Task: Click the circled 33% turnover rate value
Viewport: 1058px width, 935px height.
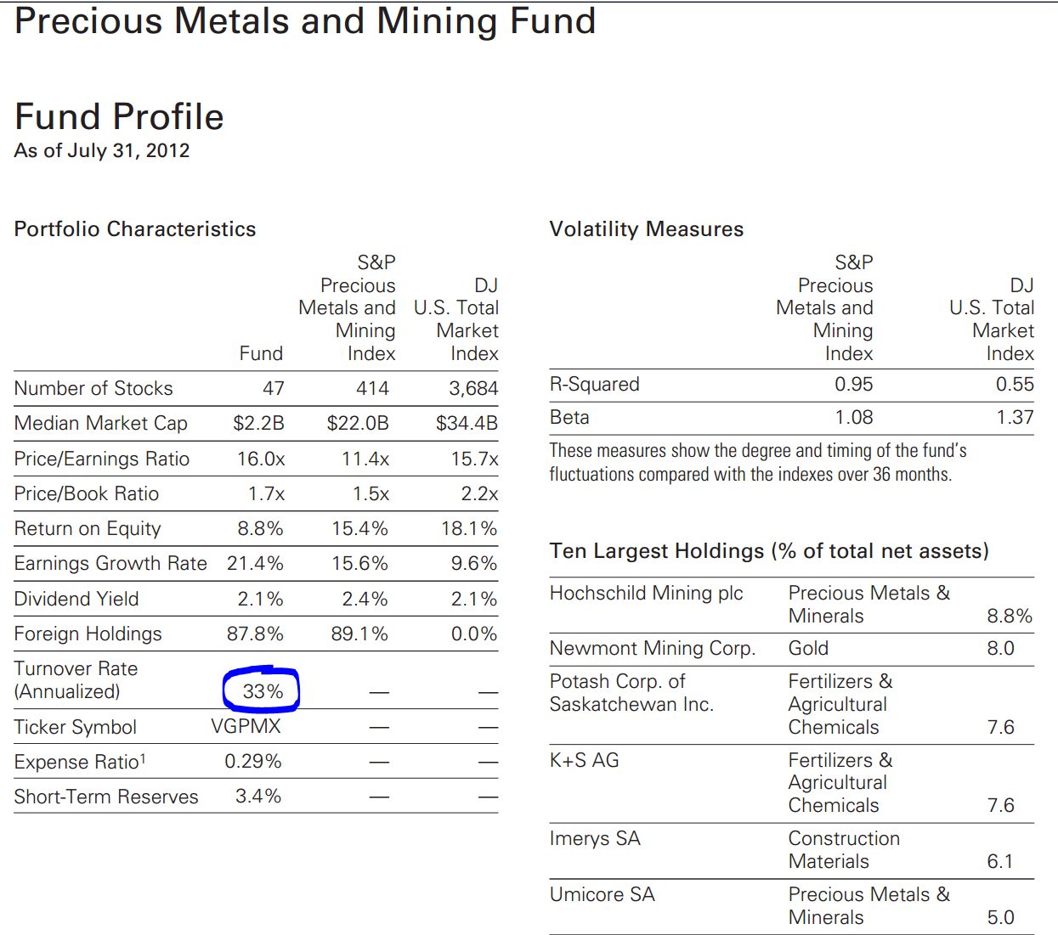Action: (262, 691)
